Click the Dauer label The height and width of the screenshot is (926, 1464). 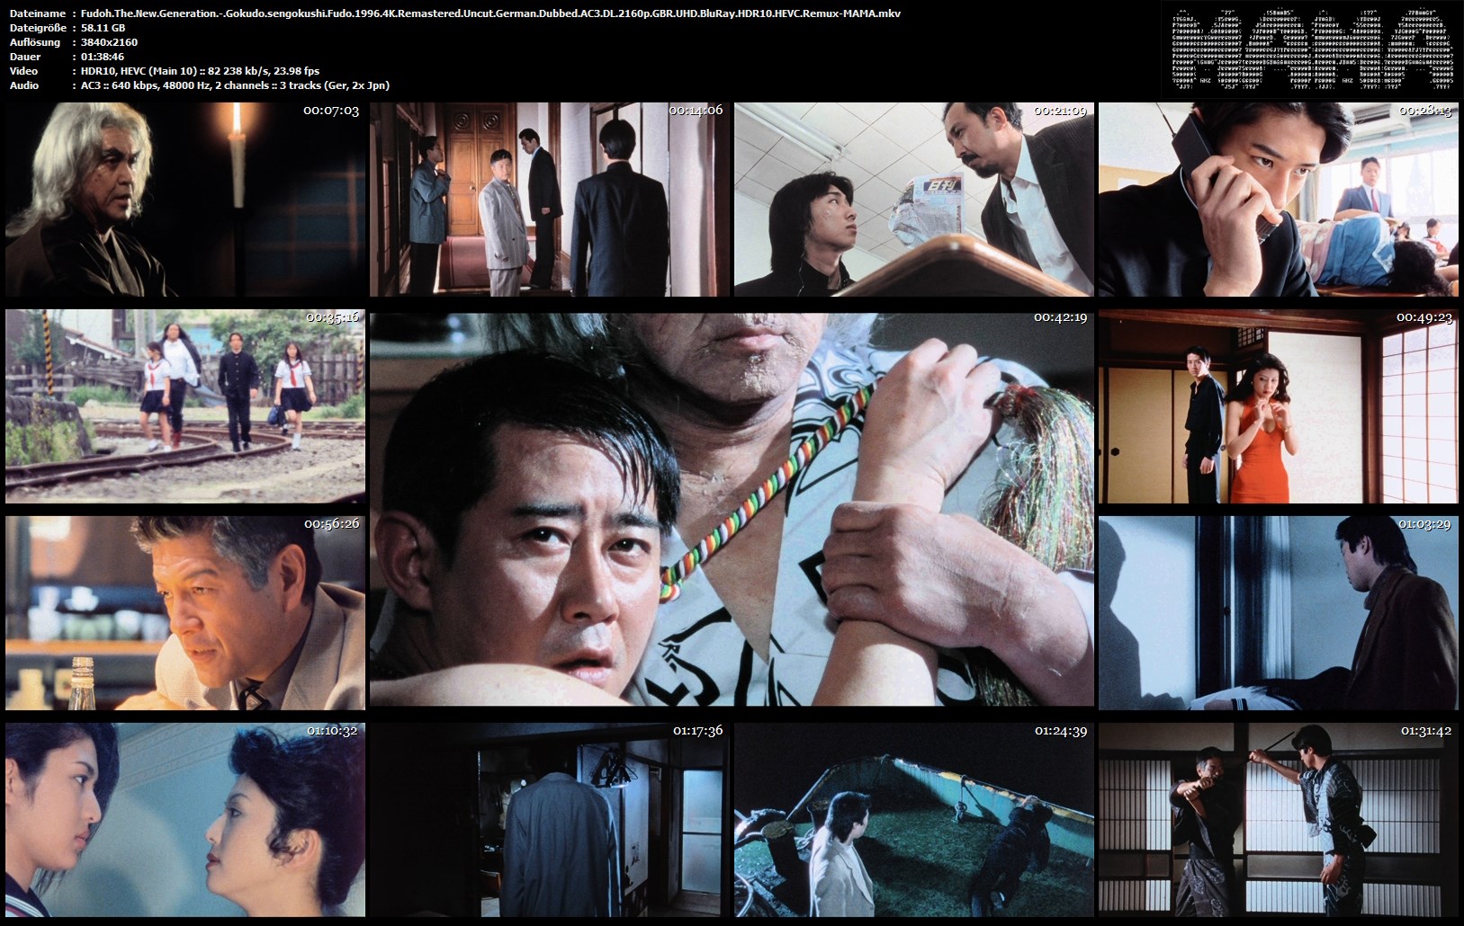(26, 57)
